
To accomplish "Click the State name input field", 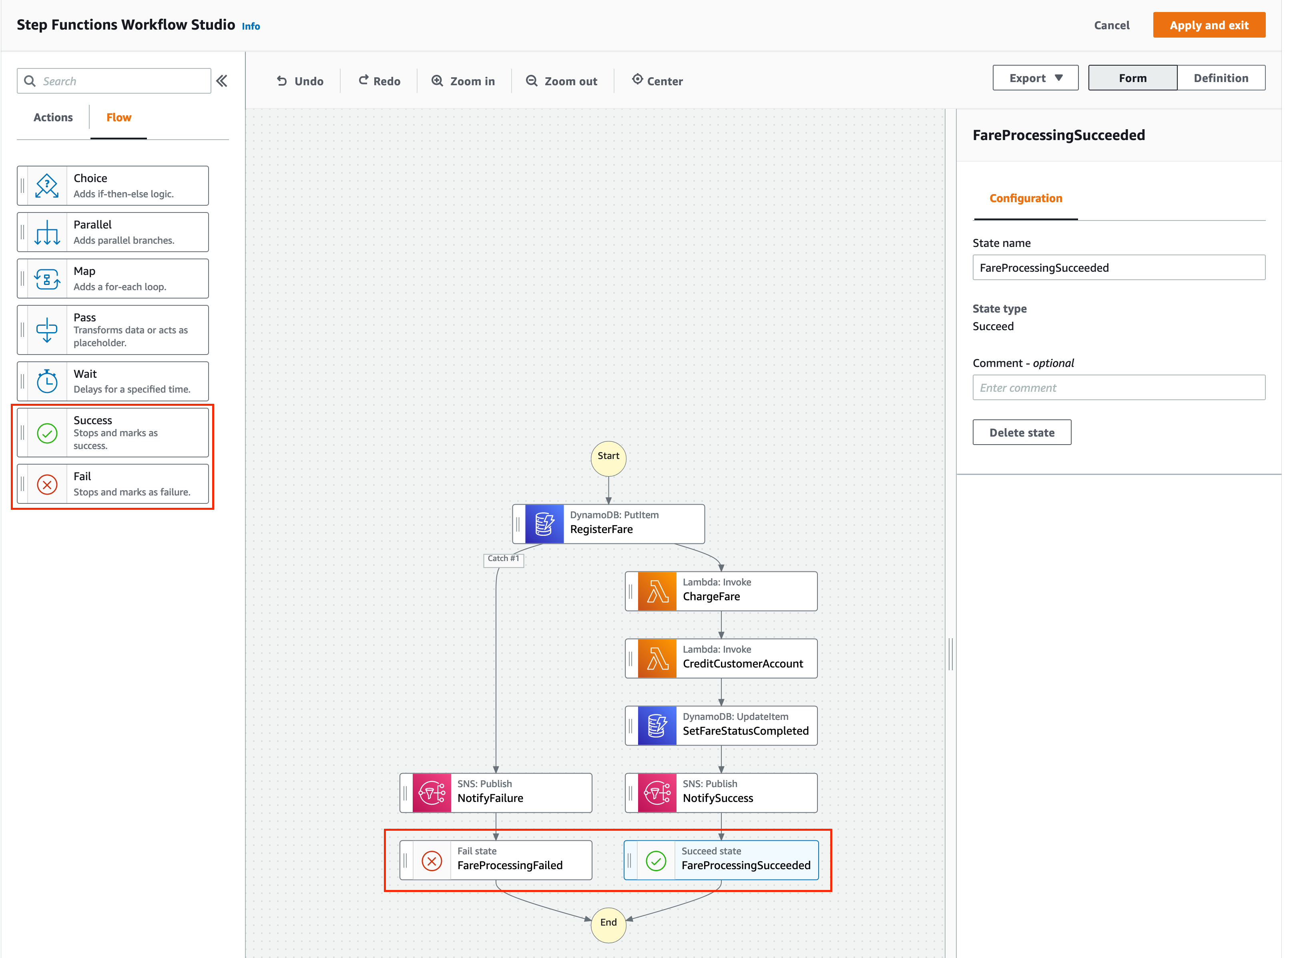I will coord(1118,267).
